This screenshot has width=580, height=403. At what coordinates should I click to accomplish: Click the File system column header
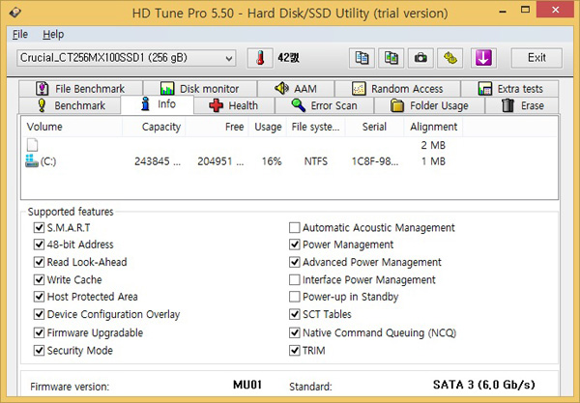(x=315, y=127)
